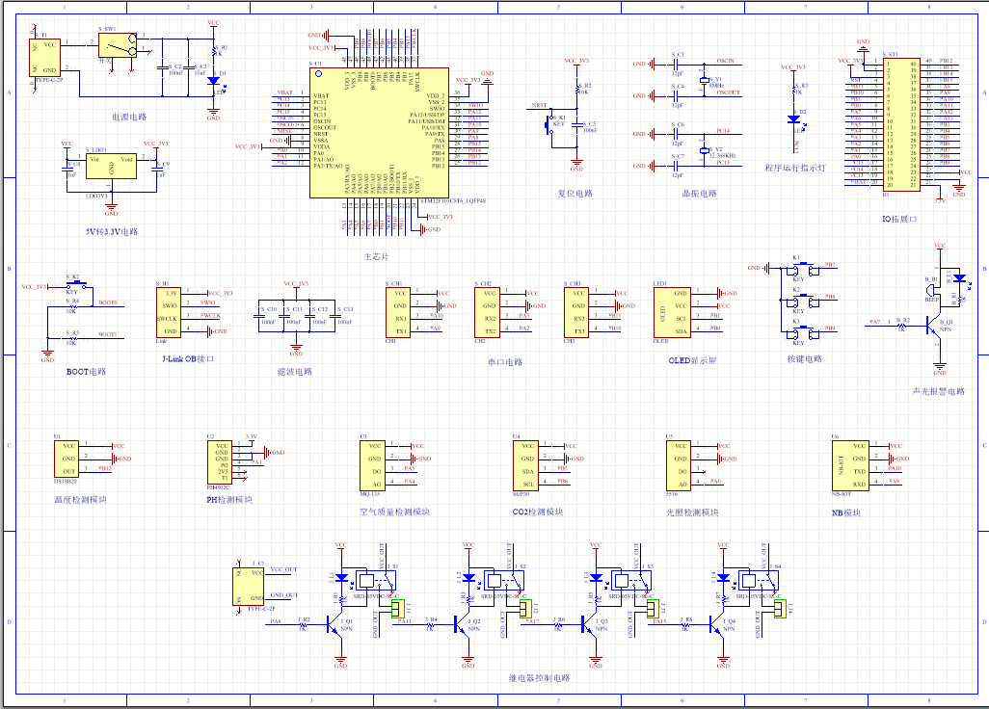Click the 晶振电路 label
This screenshot has width=989, height=709.
coord(700,194)
